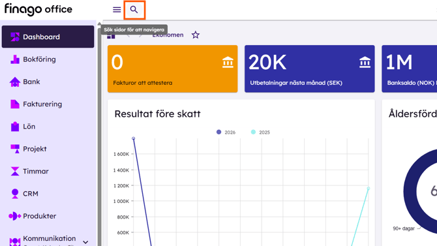Click the Lön sidebar icon
Image resolution: width=437 pixels, height=246 pixels.
click(15, 127)
